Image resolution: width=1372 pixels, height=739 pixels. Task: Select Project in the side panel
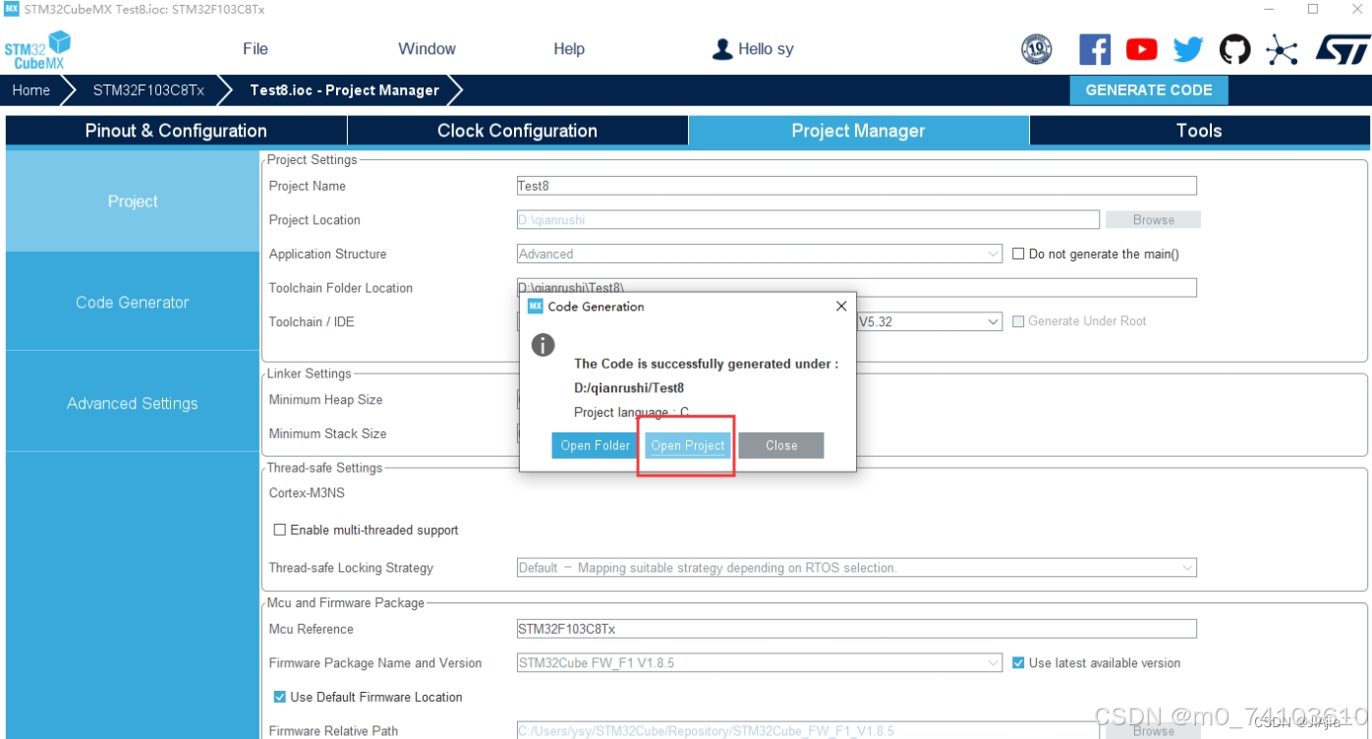coord(133,201)
